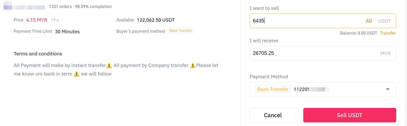Click the 4.15 MYR price value

[37, 20]
